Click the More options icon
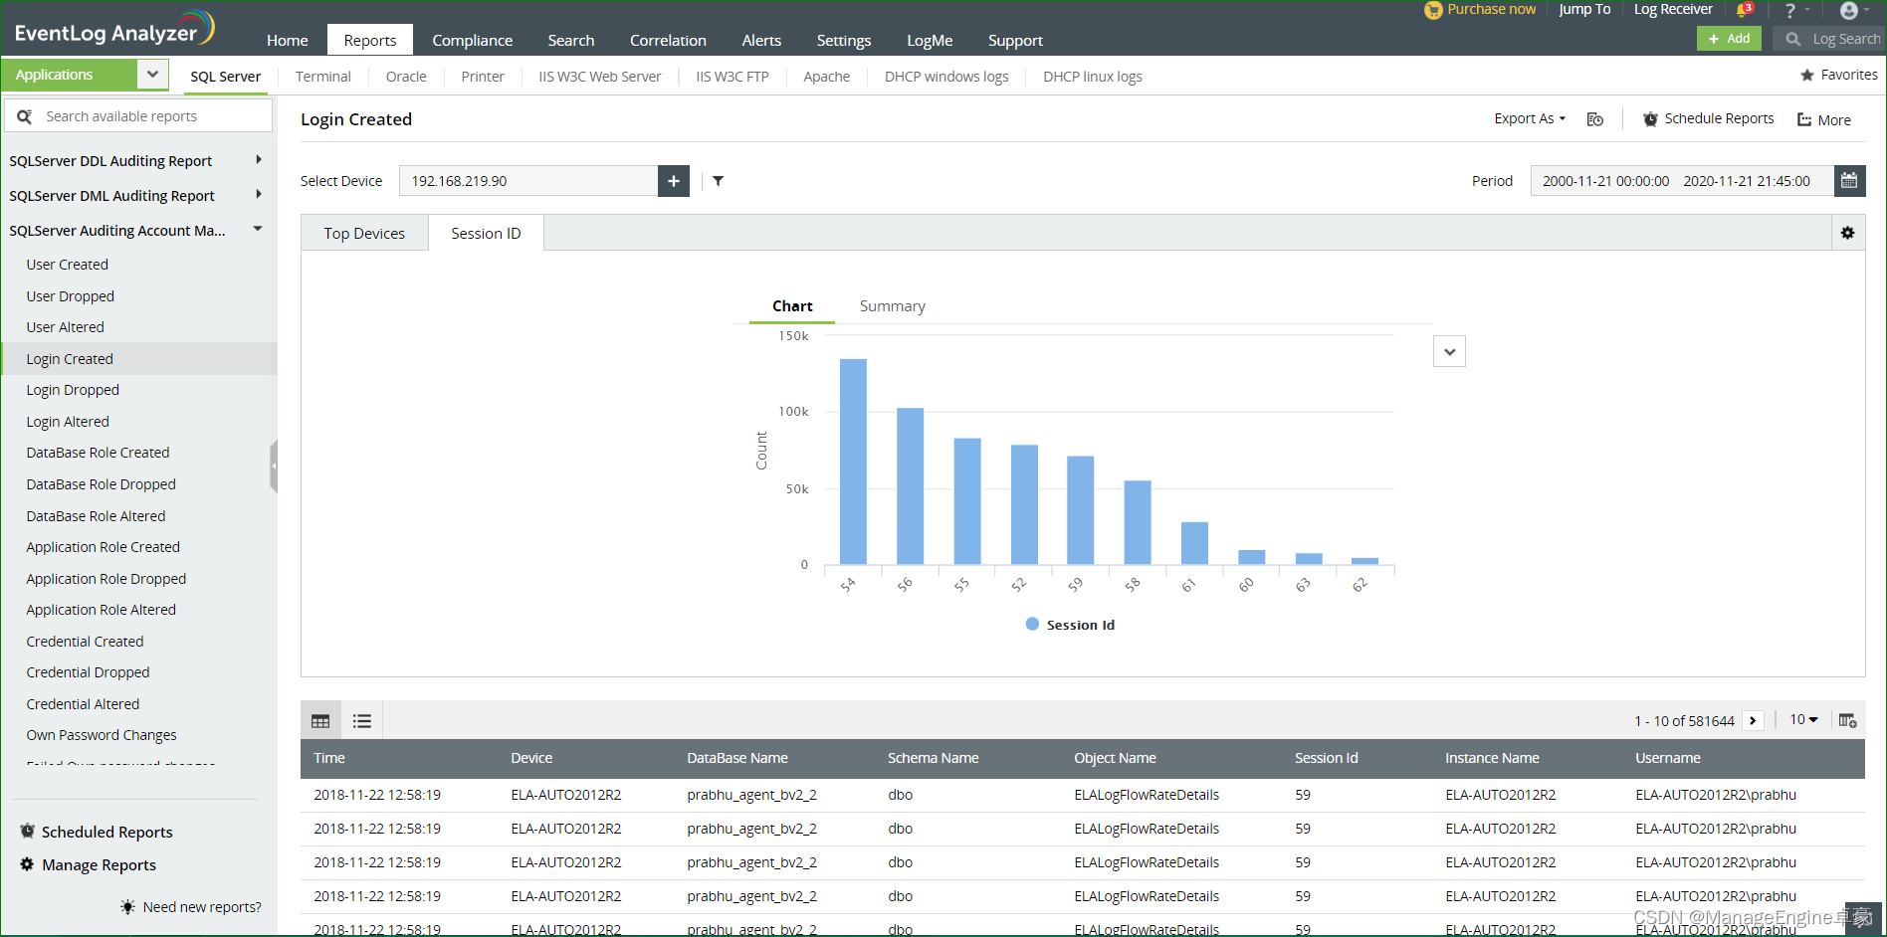This screenshot has width=1887, height=937. [1804, 119]
